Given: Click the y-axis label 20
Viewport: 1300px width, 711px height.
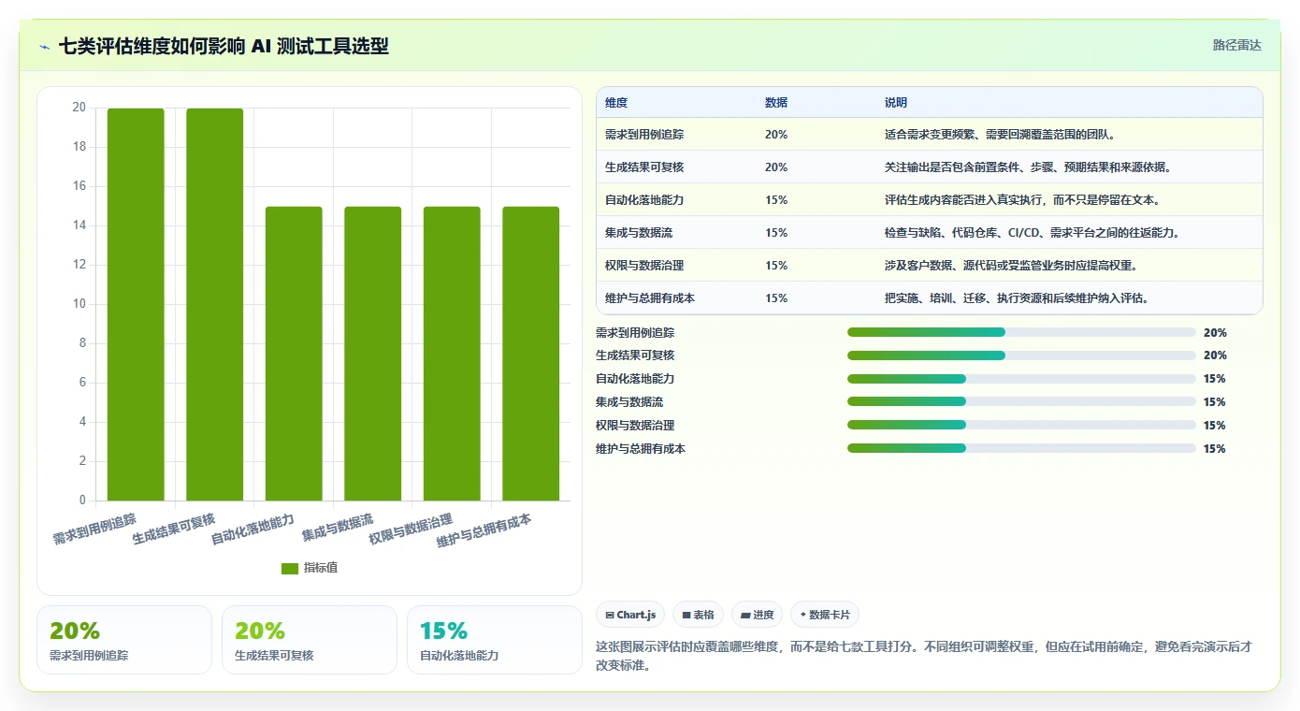Looking at the screenshot, I should (x=79, y=108).
